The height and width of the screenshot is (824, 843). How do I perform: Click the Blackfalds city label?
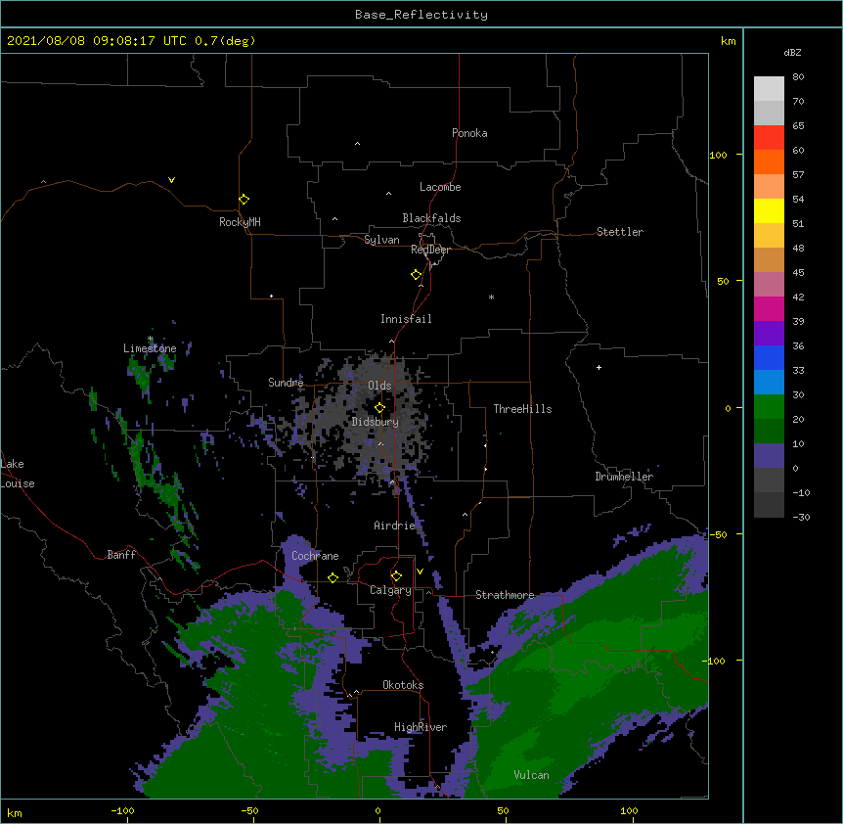(431, 218)
